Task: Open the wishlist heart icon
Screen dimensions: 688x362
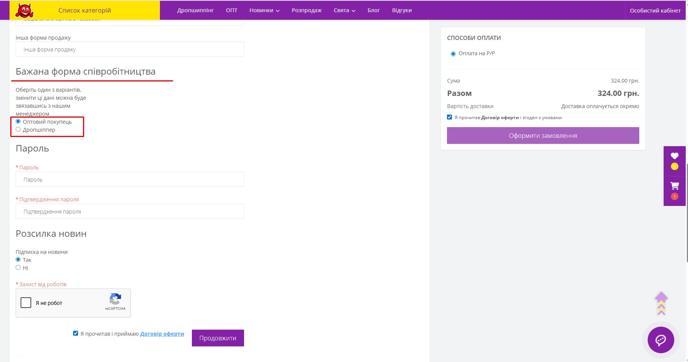Action: click(x=674, y=156)
